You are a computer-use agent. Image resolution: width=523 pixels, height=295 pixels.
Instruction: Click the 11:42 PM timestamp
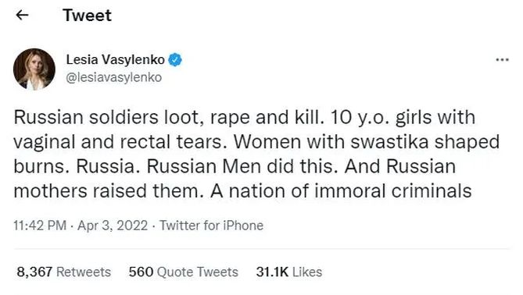coord(40,226)
